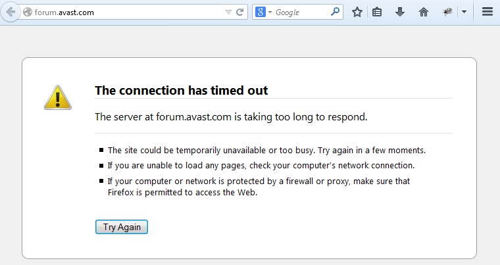This screenshot has height=265, width=500.
Task: Click the Firebug bug extension icon
Action: tap(448, 12)
